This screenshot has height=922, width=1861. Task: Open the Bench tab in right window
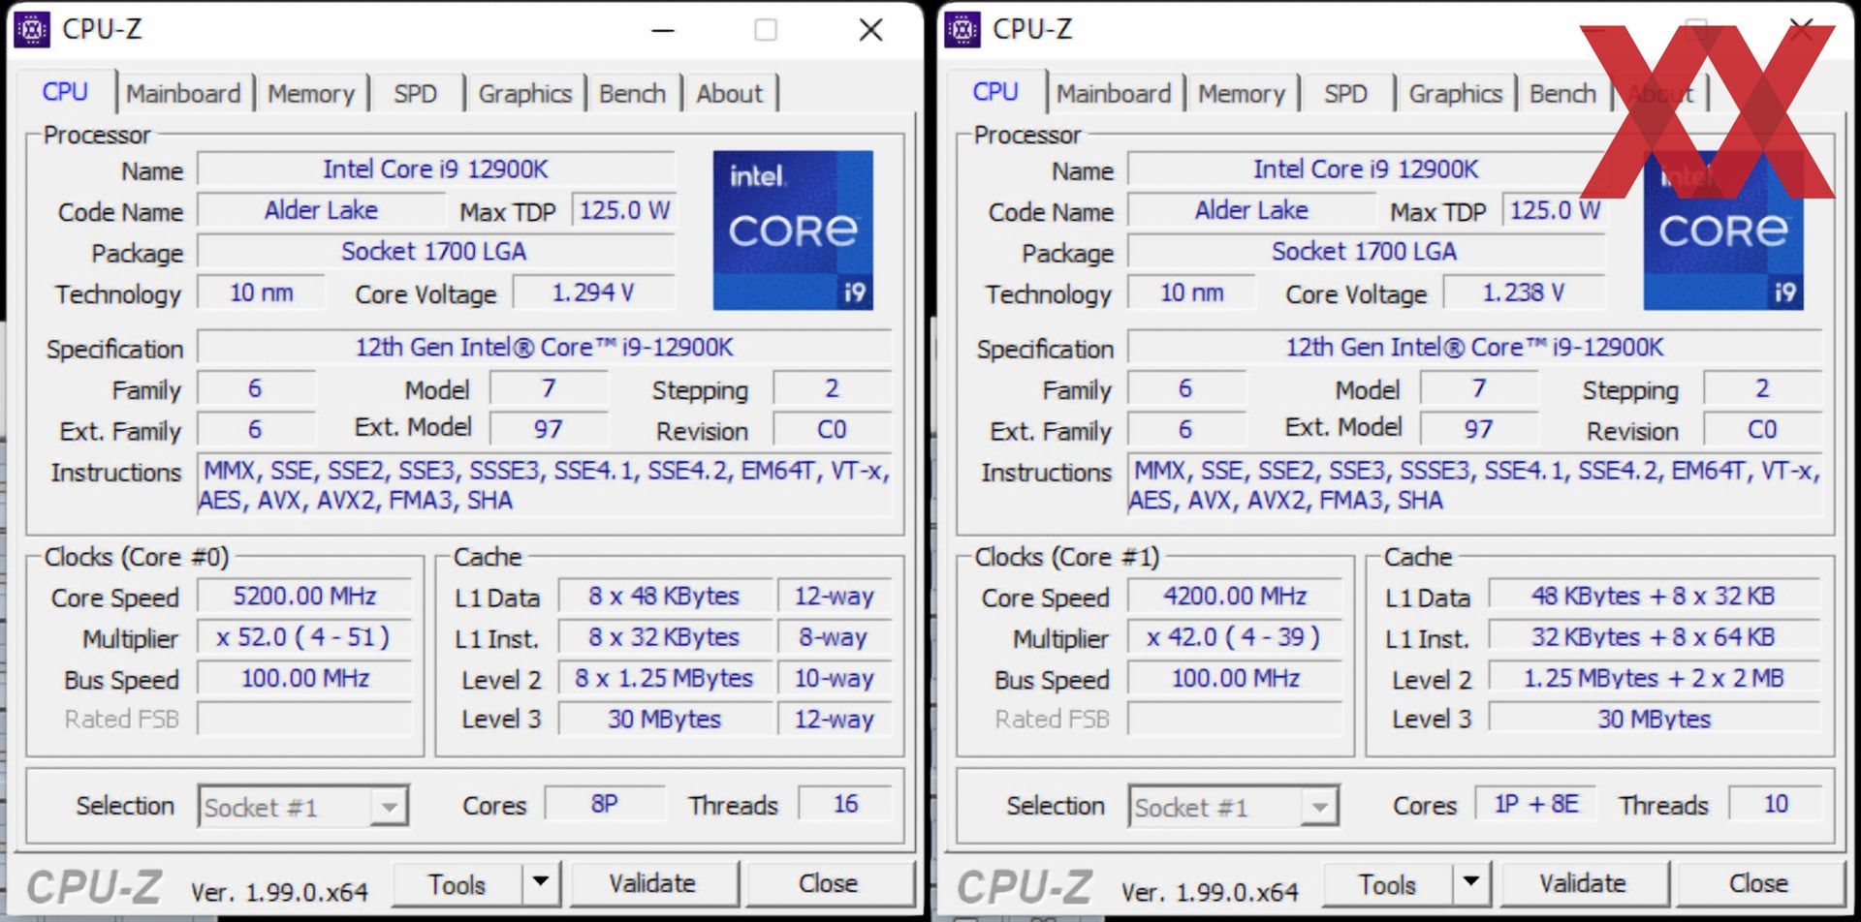tap(1562, 94)
